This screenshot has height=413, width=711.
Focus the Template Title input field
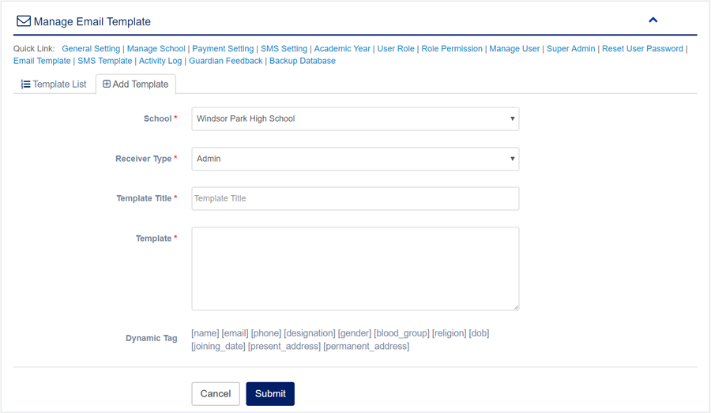coord(355,198)
